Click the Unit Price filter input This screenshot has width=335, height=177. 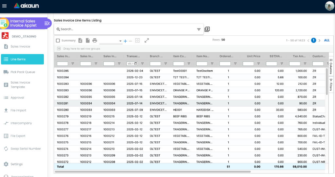point(248,64)
